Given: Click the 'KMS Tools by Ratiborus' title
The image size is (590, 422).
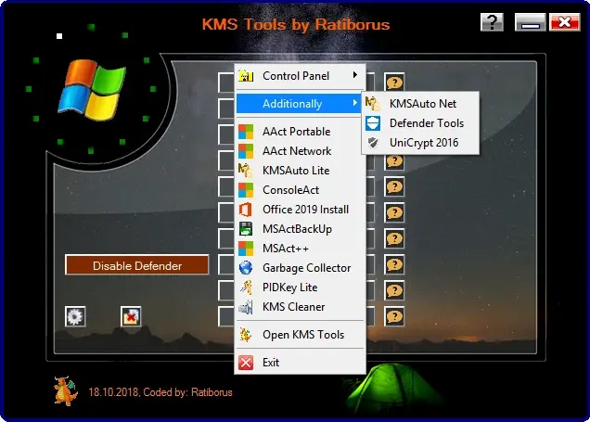Looking at the screenshot, I should coord(296,24).
